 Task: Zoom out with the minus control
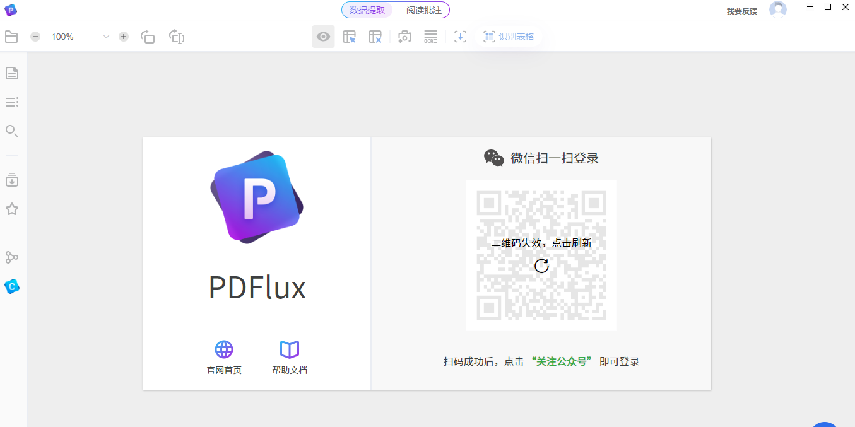(35, 37)
